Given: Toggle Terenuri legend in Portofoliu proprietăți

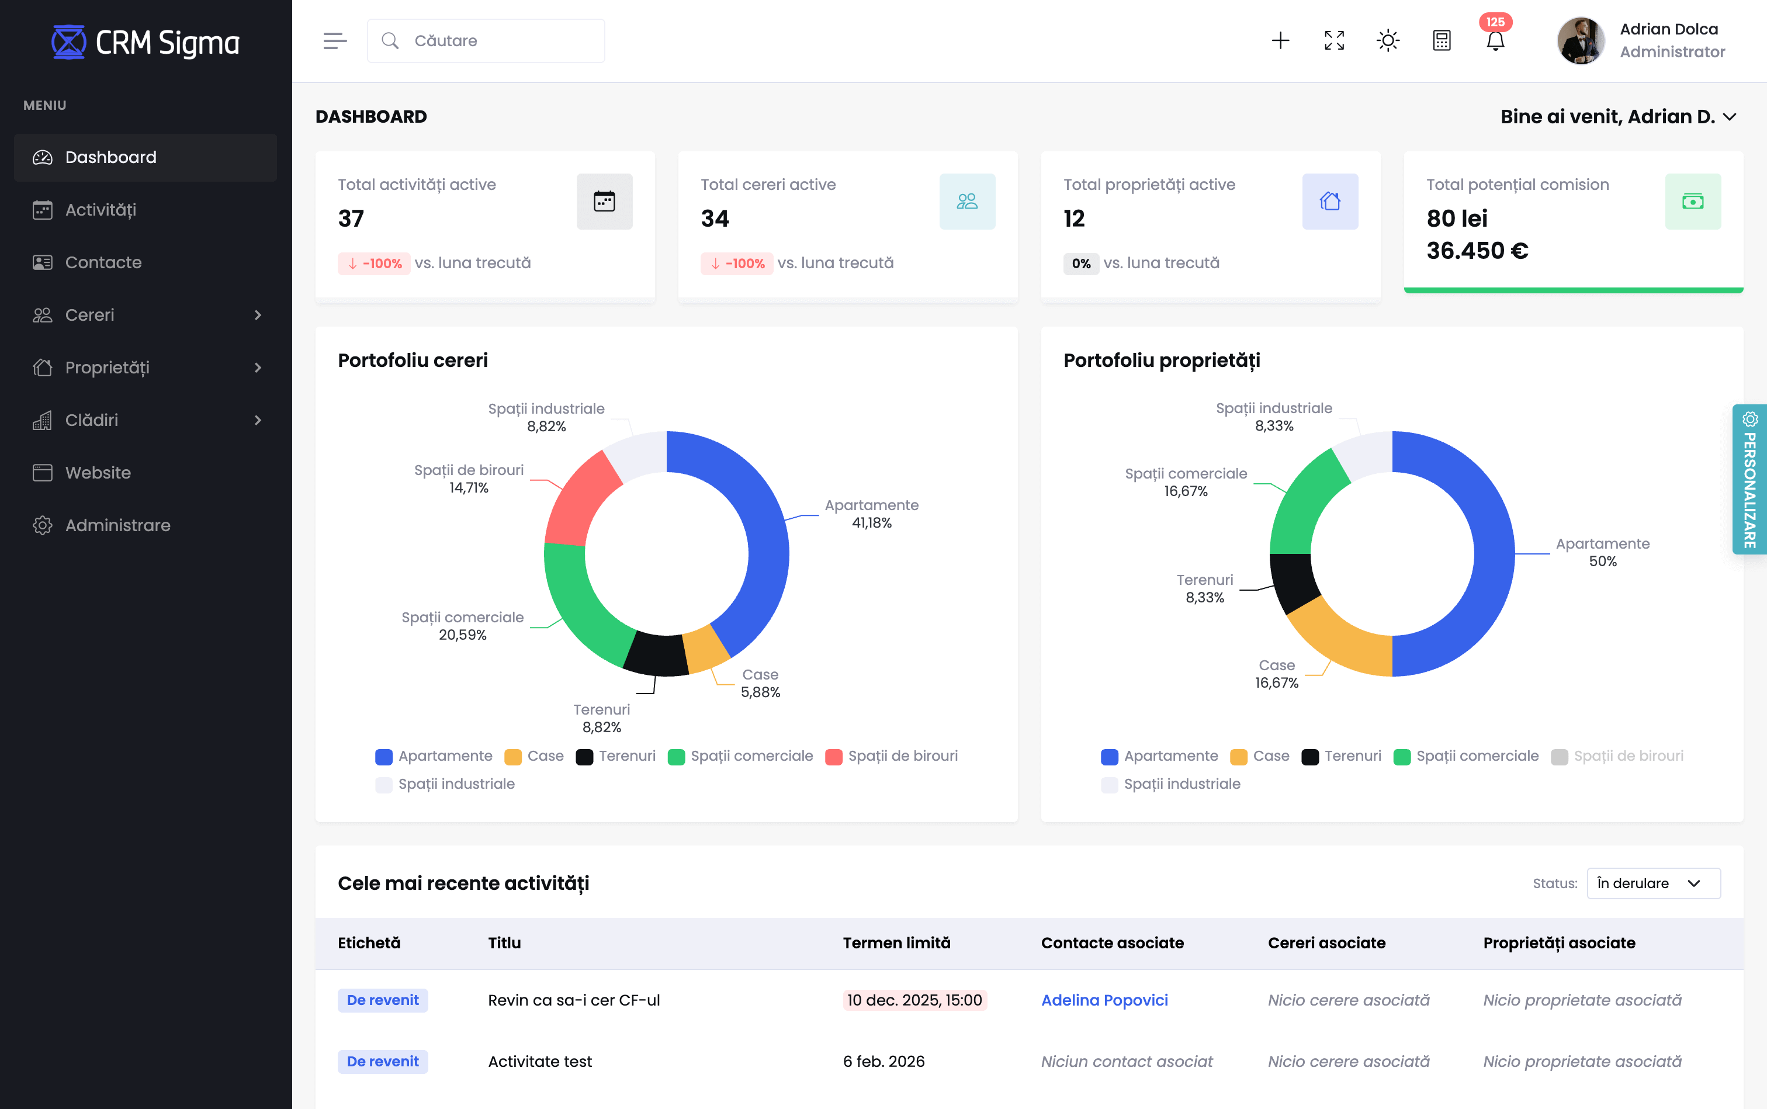Looking at the screenshot, I should pos(1341,756).
